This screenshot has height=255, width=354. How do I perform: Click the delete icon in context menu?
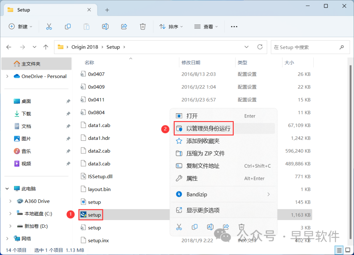[242, 227]
